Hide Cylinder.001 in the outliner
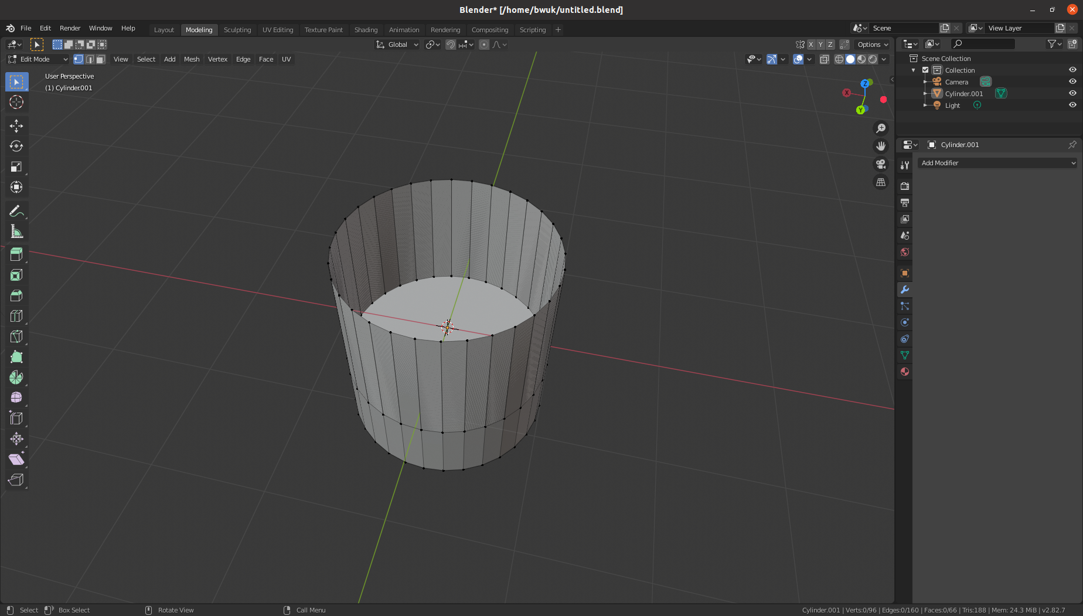The height and width of the screenshot is (616, 1083). (1072, 93)
